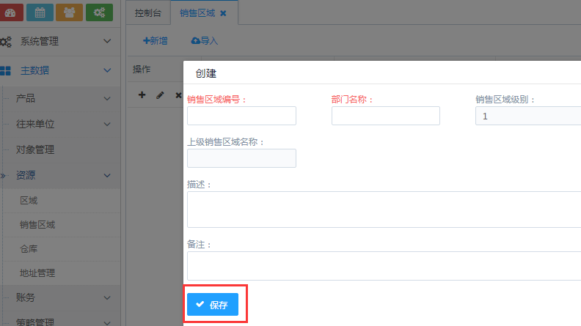Click the orange users group icon
The height and width of the screenshot is (326, 581).
[x=69, y=12]
